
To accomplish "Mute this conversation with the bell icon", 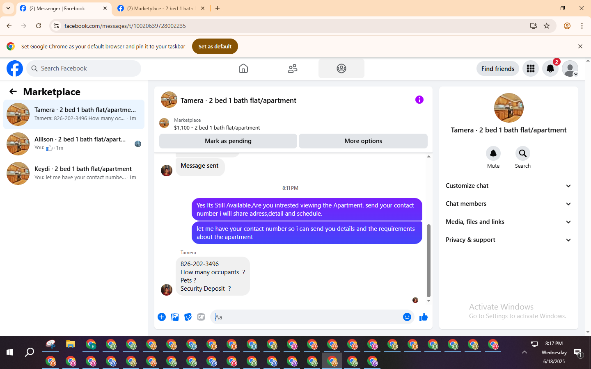I will click(493, 153).
